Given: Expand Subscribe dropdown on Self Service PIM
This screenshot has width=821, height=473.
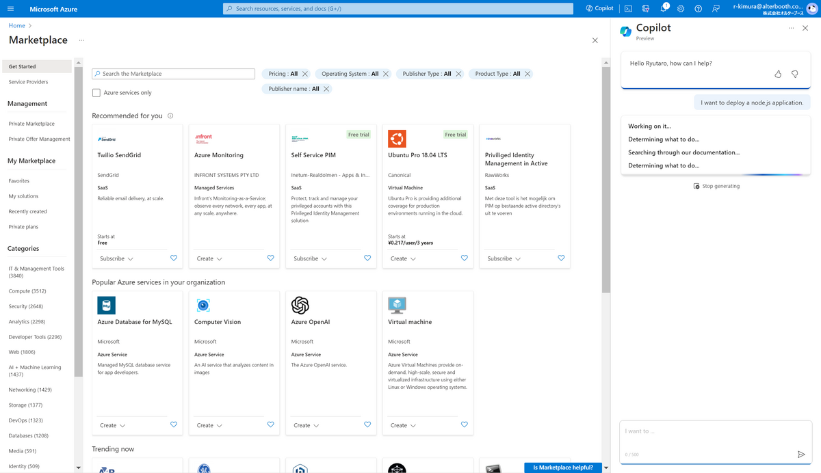Looking at the screenshot, I should coord(311,258).
